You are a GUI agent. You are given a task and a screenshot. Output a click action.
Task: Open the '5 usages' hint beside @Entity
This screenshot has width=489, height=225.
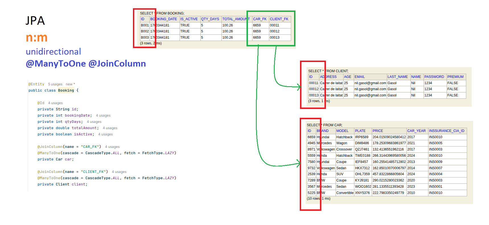(x=55, y=84)
